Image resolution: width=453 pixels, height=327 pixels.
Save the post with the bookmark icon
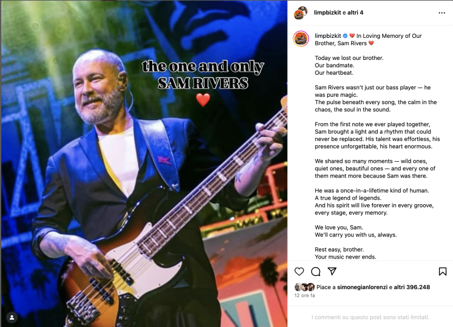[442, 272]
